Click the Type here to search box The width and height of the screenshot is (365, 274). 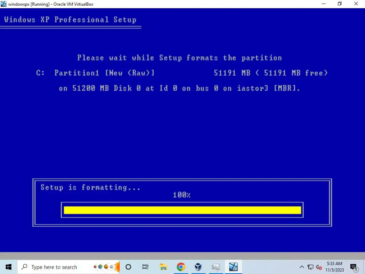click(x=69, y=267)
